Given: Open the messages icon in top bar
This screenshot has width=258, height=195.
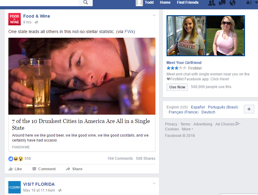Looking at the screenshot, I should (x=222, y=3).
